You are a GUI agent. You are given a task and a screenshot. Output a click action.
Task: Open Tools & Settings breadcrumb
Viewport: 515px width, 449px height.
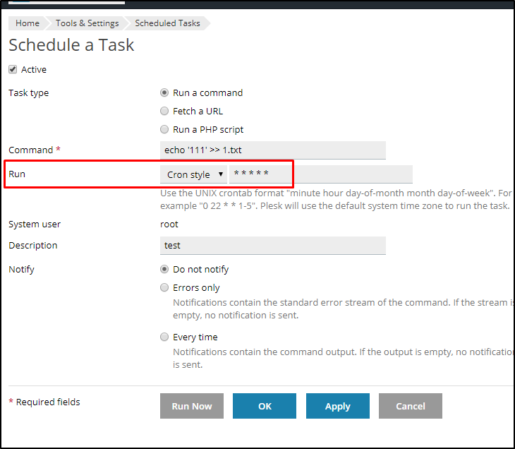click(x=87, y=23)
